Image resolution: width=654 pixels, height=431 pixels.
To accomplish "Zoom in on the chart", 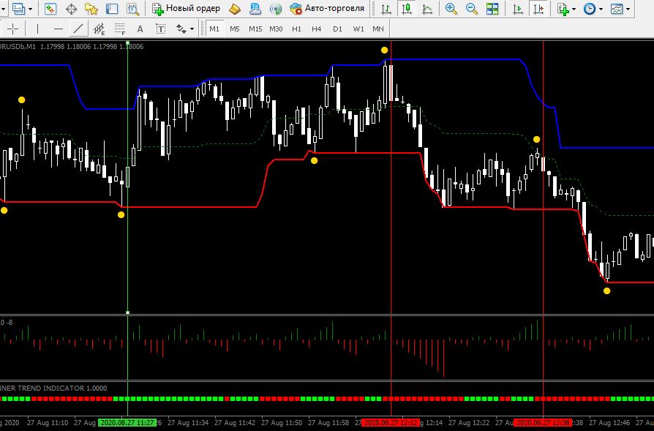I will 451,8.
